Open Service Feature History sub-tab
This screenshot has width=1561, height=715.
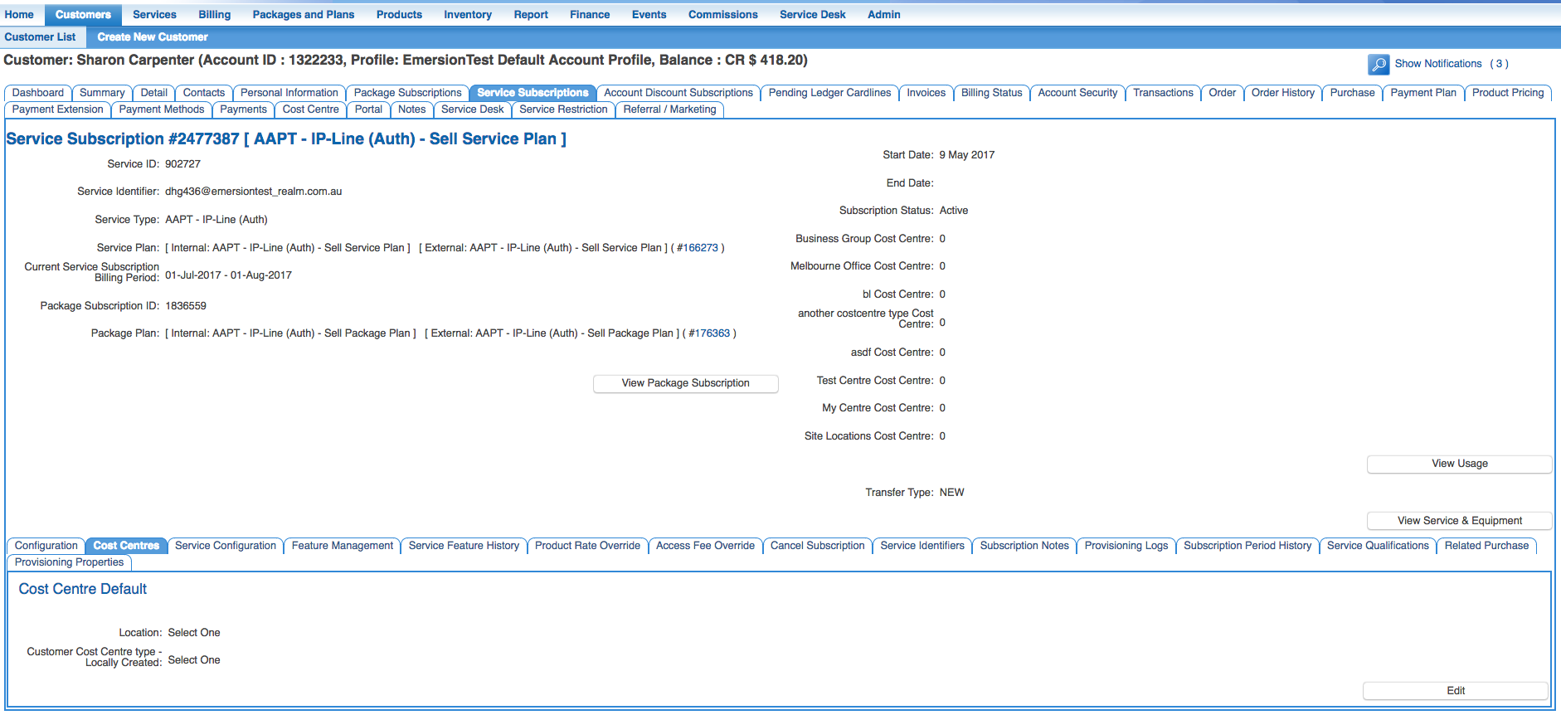point(464,546)
